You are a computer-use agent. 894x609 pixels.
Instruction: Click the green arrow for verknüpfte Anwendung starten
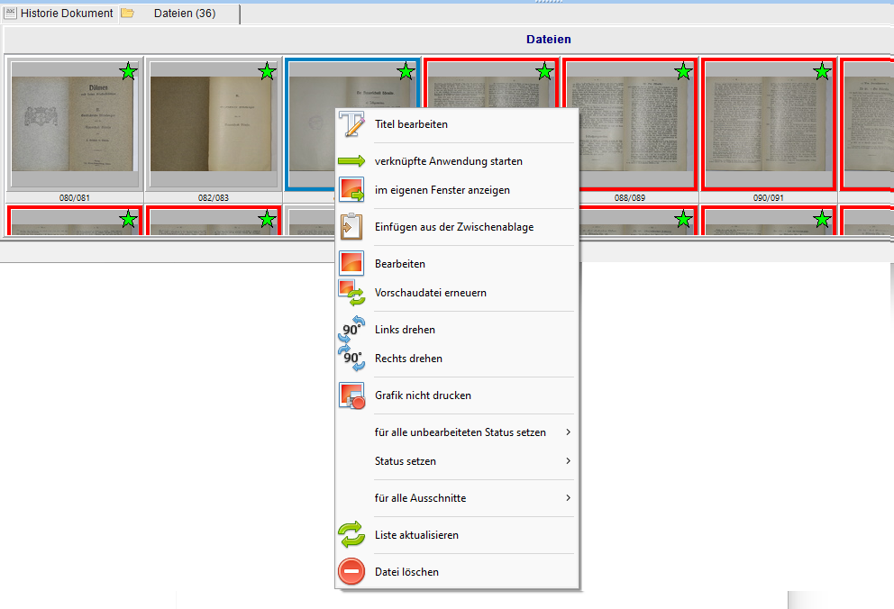pos(351,161)
